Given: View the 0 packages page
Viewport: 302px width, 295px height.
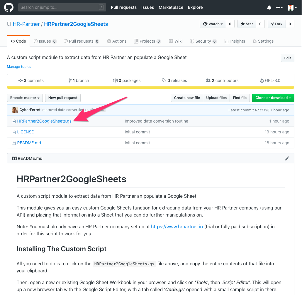Looking at the screenshot, I should [127, 81].
